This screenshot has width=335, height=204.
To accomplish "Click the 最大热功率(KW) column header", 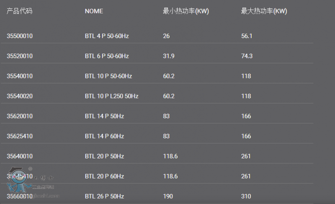I will pyautogui.click(x=264, y=11).
